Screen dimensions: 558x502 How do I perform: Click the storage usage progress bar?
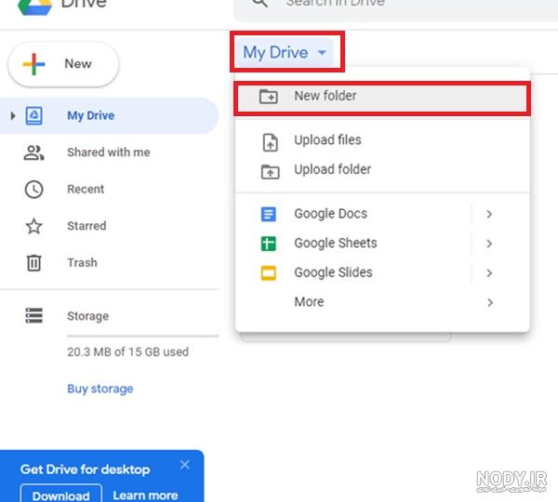142,337
